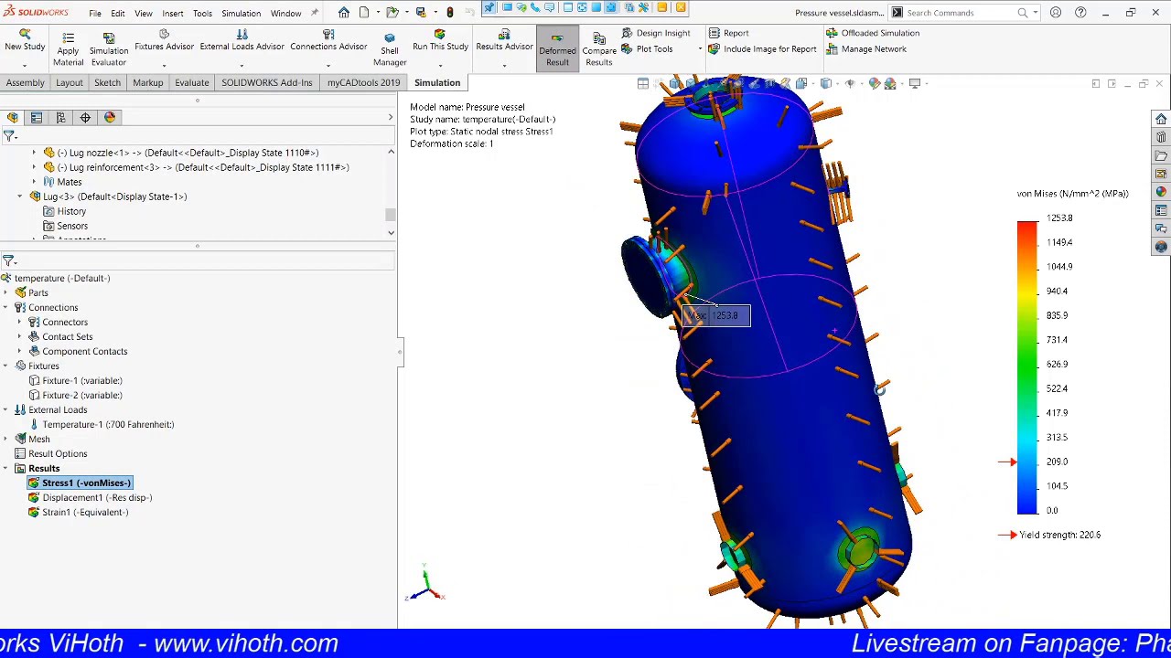Open the Insert menu
The height and width of the screenshot is (658, 1171).
(173, 13)
